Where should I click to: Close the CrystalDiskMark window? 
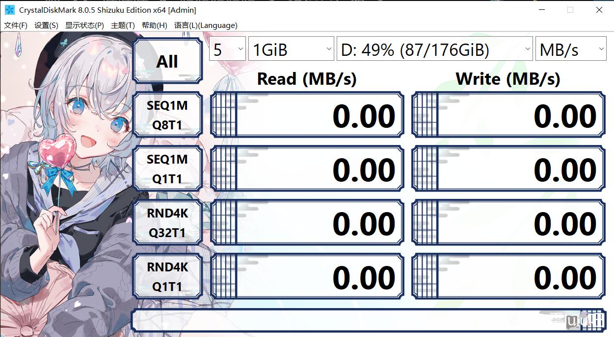599,10
